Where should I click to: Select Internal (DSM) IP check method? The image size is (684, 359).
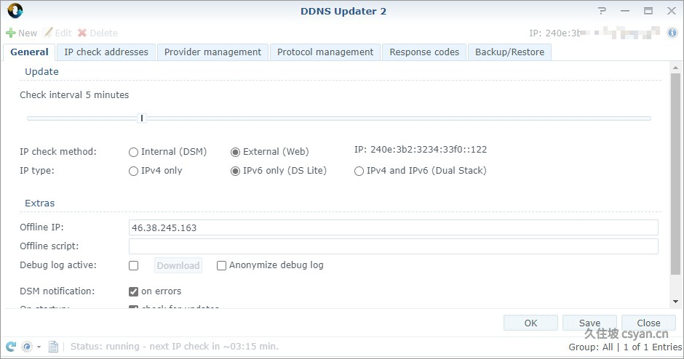[133, 152]
